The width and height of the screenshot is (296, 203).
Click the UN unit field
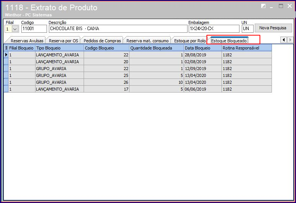(247, 29)
